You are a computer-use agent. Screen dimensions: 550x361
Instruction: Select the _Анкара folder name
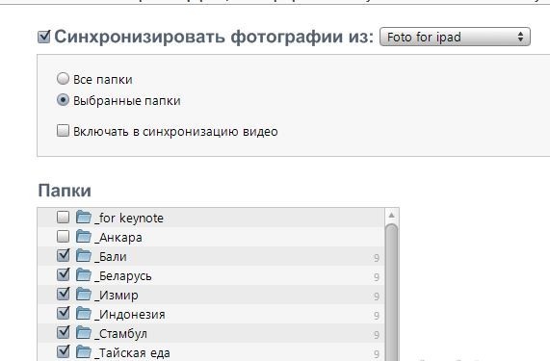pos(118,238)
